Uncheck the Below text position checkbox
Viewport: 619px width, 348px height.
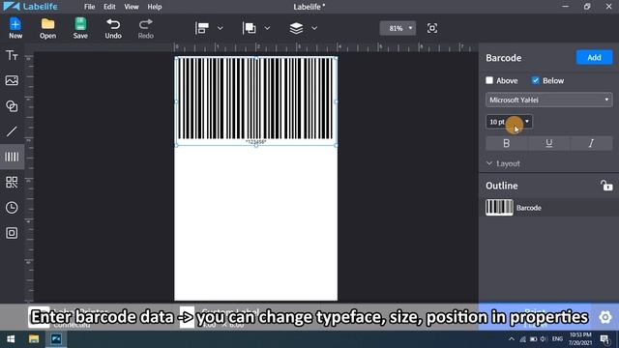point(535,80)
